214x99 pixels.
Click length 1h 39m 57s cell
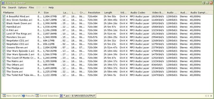tap(110, 65)
